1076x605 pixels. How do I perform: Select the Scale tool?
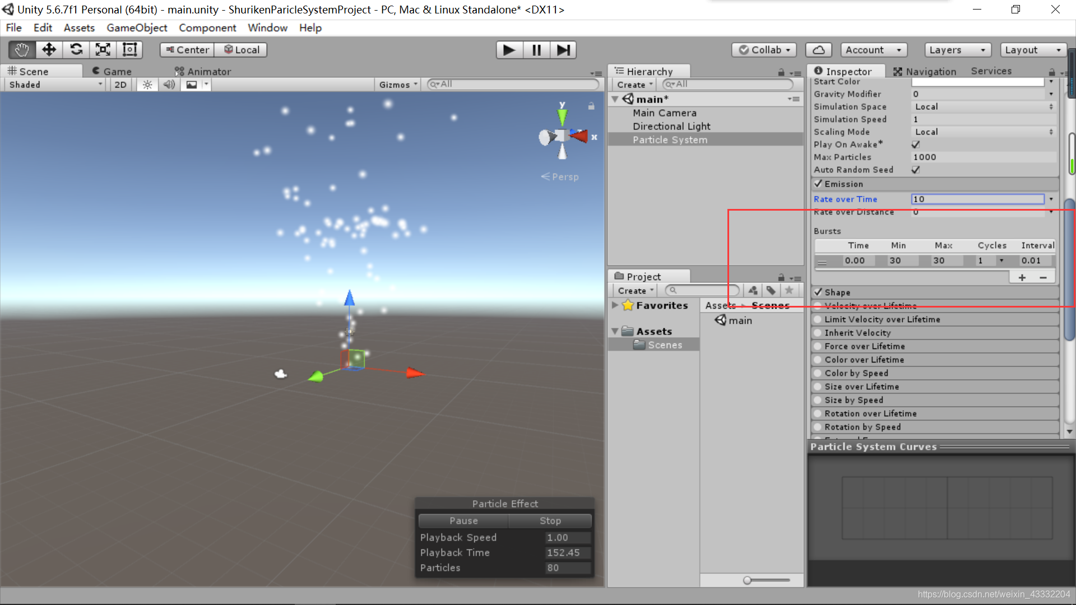pyautogui.click(x=103, y=50)
